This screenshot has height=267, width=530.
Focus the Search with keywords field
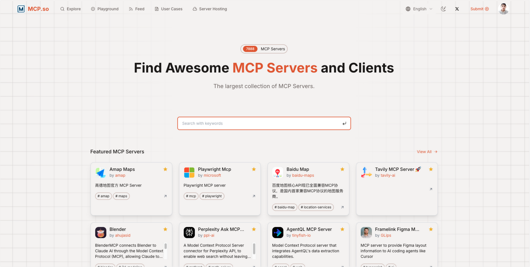264,123
